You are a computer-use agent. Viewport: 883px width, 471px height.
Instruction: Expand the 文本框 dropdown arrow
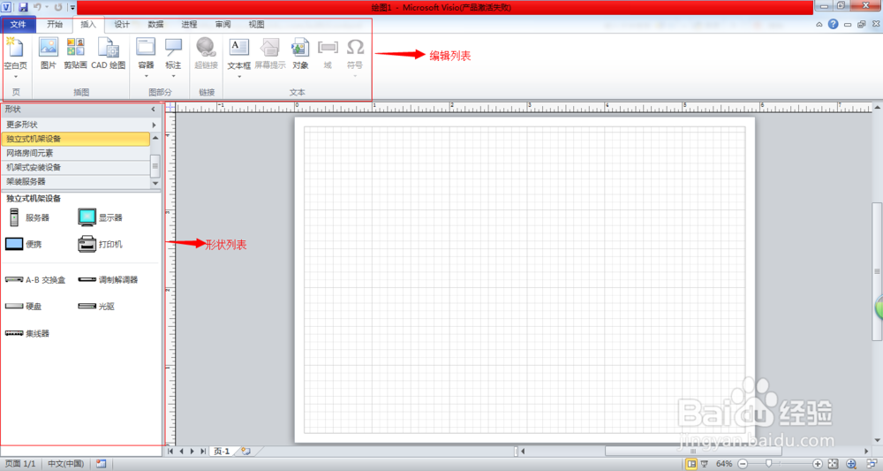(239, 77)
